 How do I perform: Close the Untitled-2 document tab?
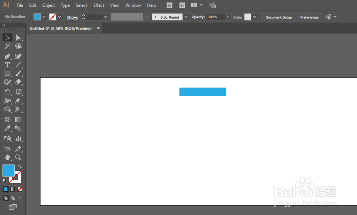99,28
